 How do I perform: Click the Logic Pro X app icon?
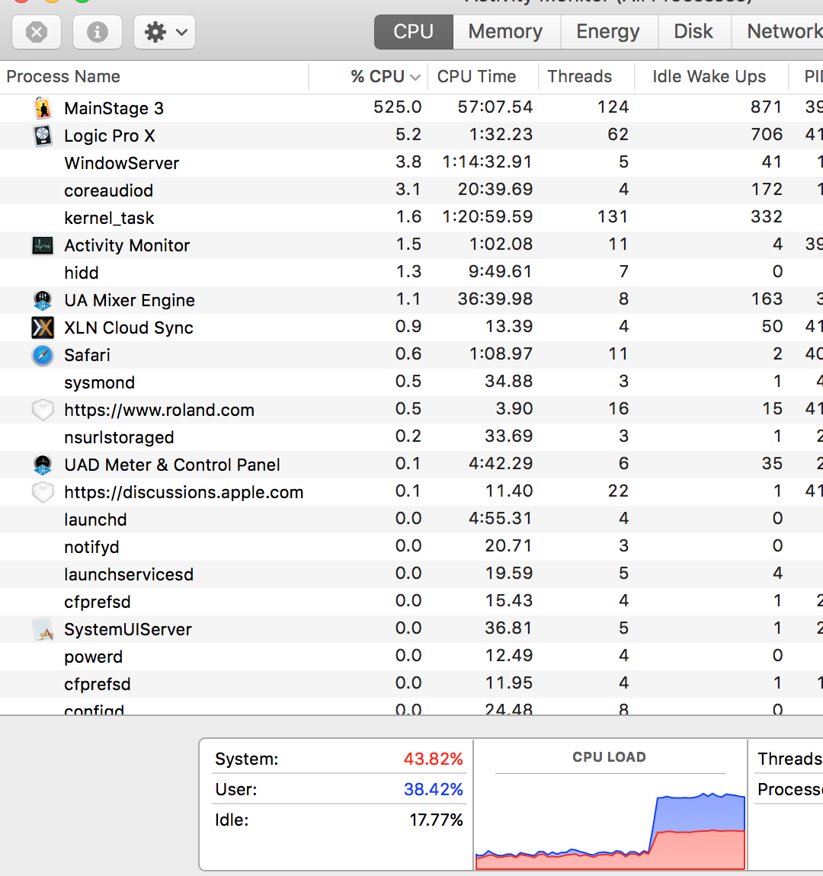pyautogui.click(x=42, y=135)
